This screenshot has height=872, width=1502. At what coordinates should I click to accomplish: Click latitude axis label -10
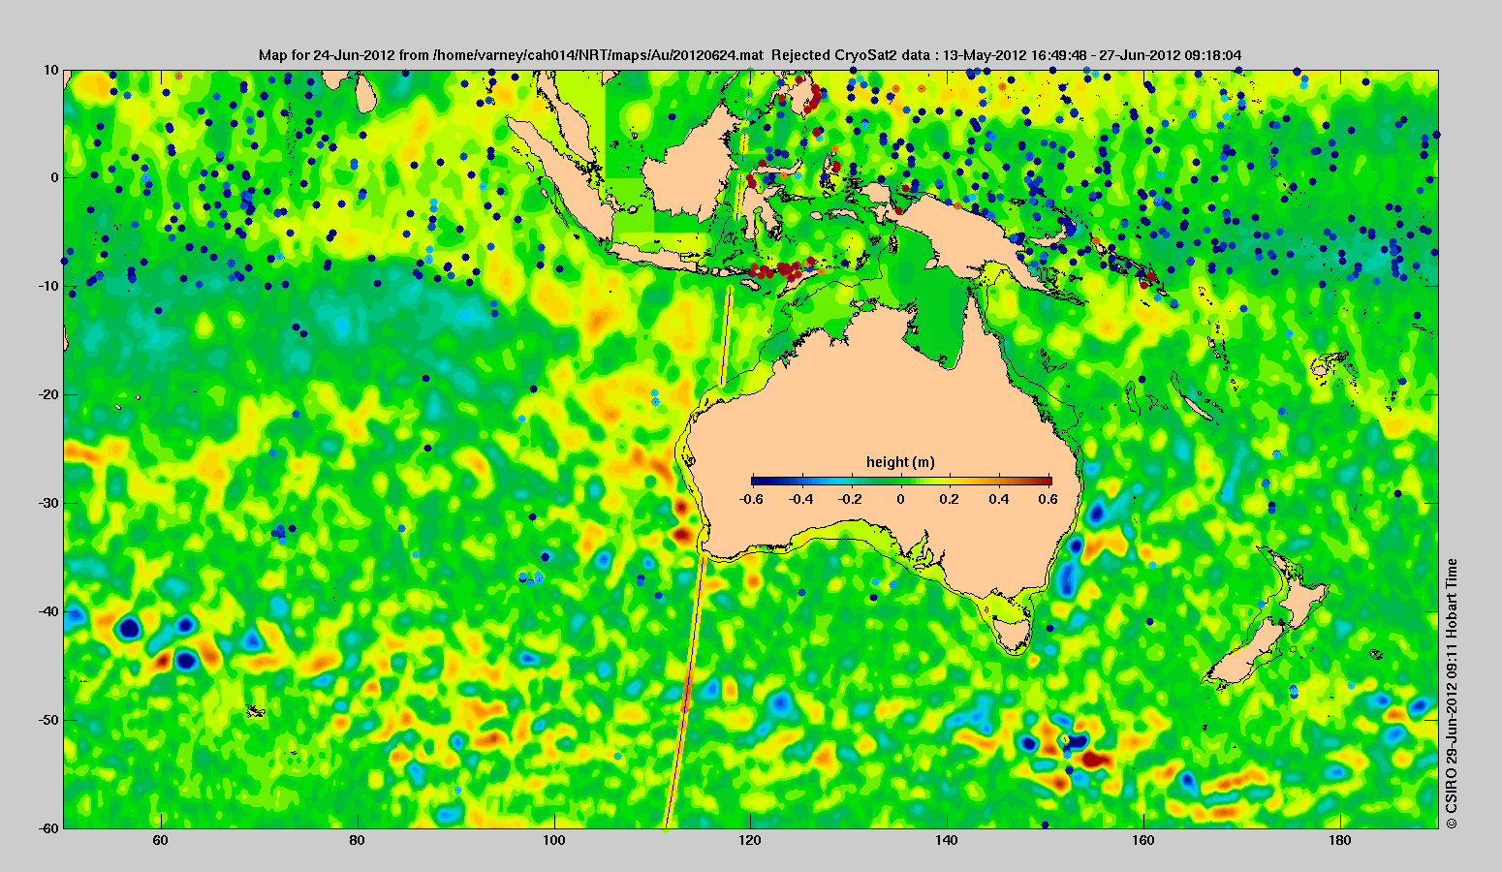tap(49, 287)
